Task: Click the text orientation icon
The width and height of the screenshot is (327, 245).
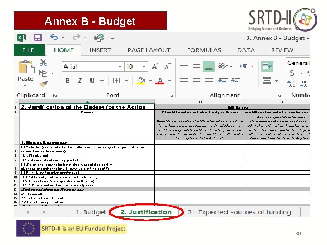Action: tap(223, 66)
